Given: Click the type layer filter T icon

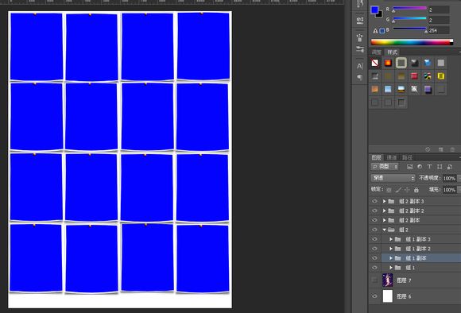Looking at the screenshot, I should (x=429, y=167).
